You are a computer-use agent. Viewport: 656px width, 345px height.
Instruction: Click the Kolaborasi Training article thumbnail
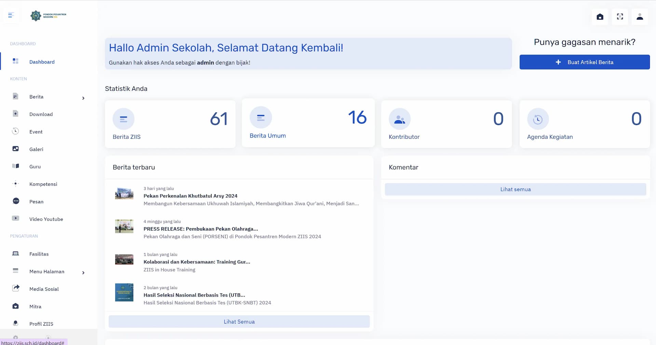[x=124, y=259]
